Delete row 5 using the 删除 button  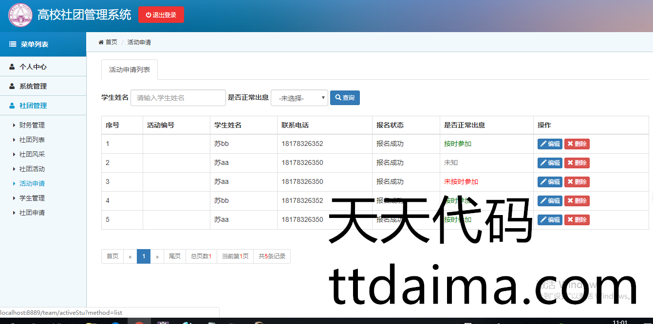tap(577, 220)
